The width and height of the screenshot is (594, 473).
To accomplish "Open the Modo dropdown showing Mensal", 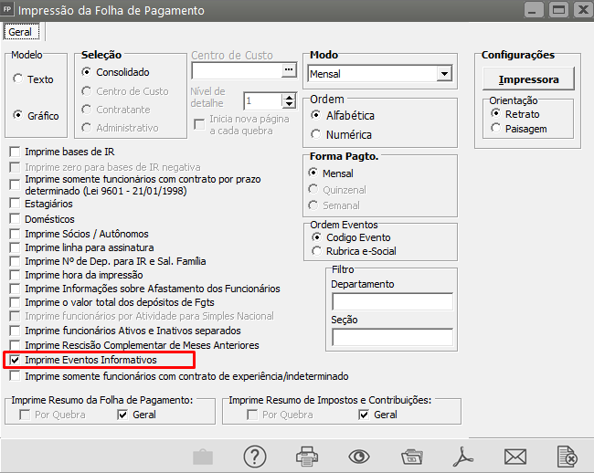I will (444, 73).
